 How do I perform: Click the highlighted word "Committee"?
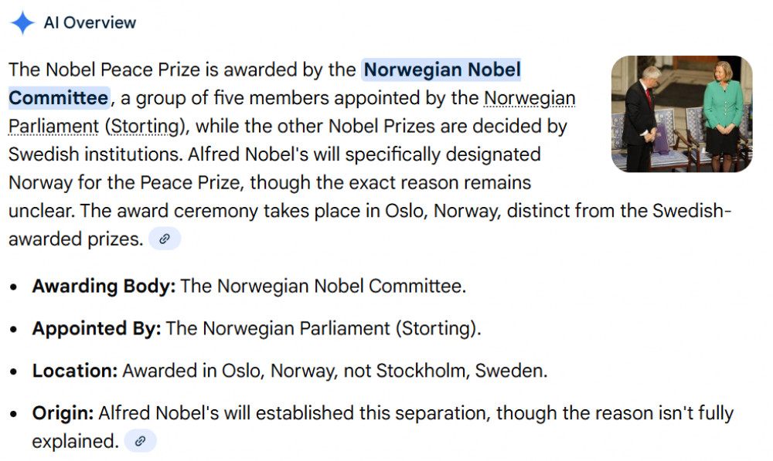[x=59, y=98]
